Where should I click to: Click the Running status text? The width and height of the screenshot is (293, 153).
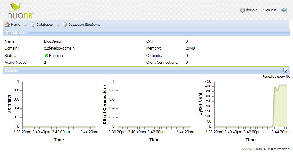coord(56,56)
